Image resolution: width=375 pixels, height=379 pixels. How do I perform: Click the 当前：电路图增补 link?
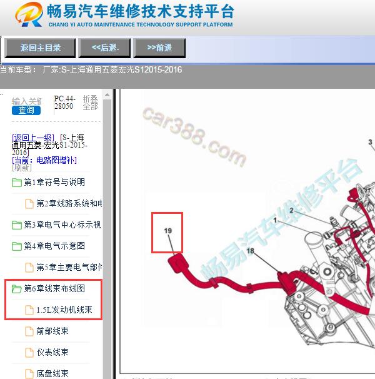click(x=44, y=160)
